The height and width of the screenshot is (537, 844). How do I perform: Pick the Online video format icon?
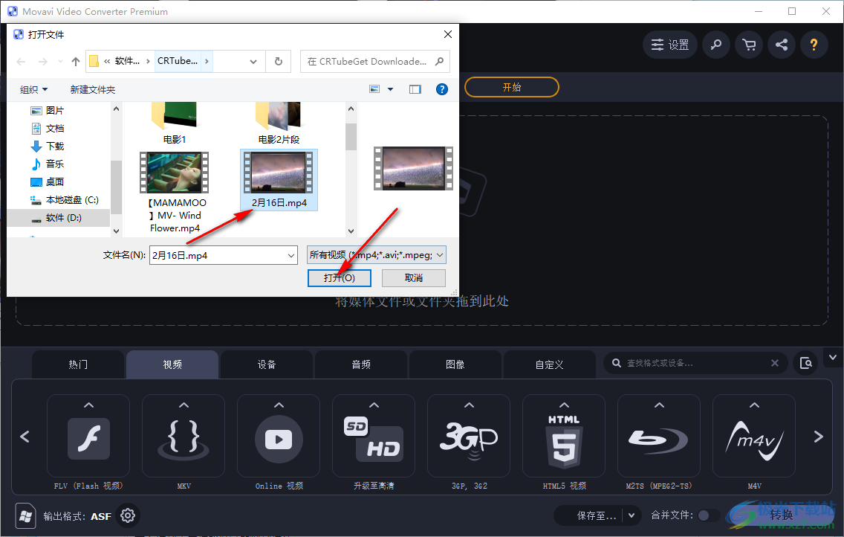point(279,439)
